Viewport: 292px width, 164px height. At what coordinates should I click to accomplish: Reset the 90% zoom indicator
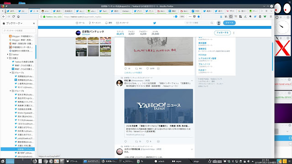coord(182,16)
